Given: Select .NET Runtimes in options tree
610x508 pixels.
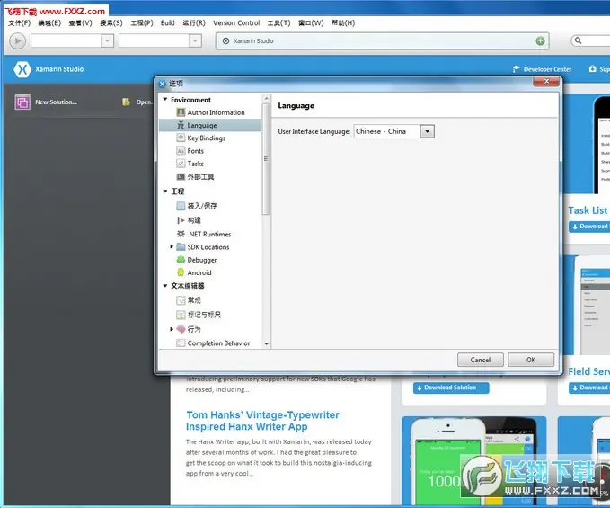Looking at the screenshot, I should 209,234.
